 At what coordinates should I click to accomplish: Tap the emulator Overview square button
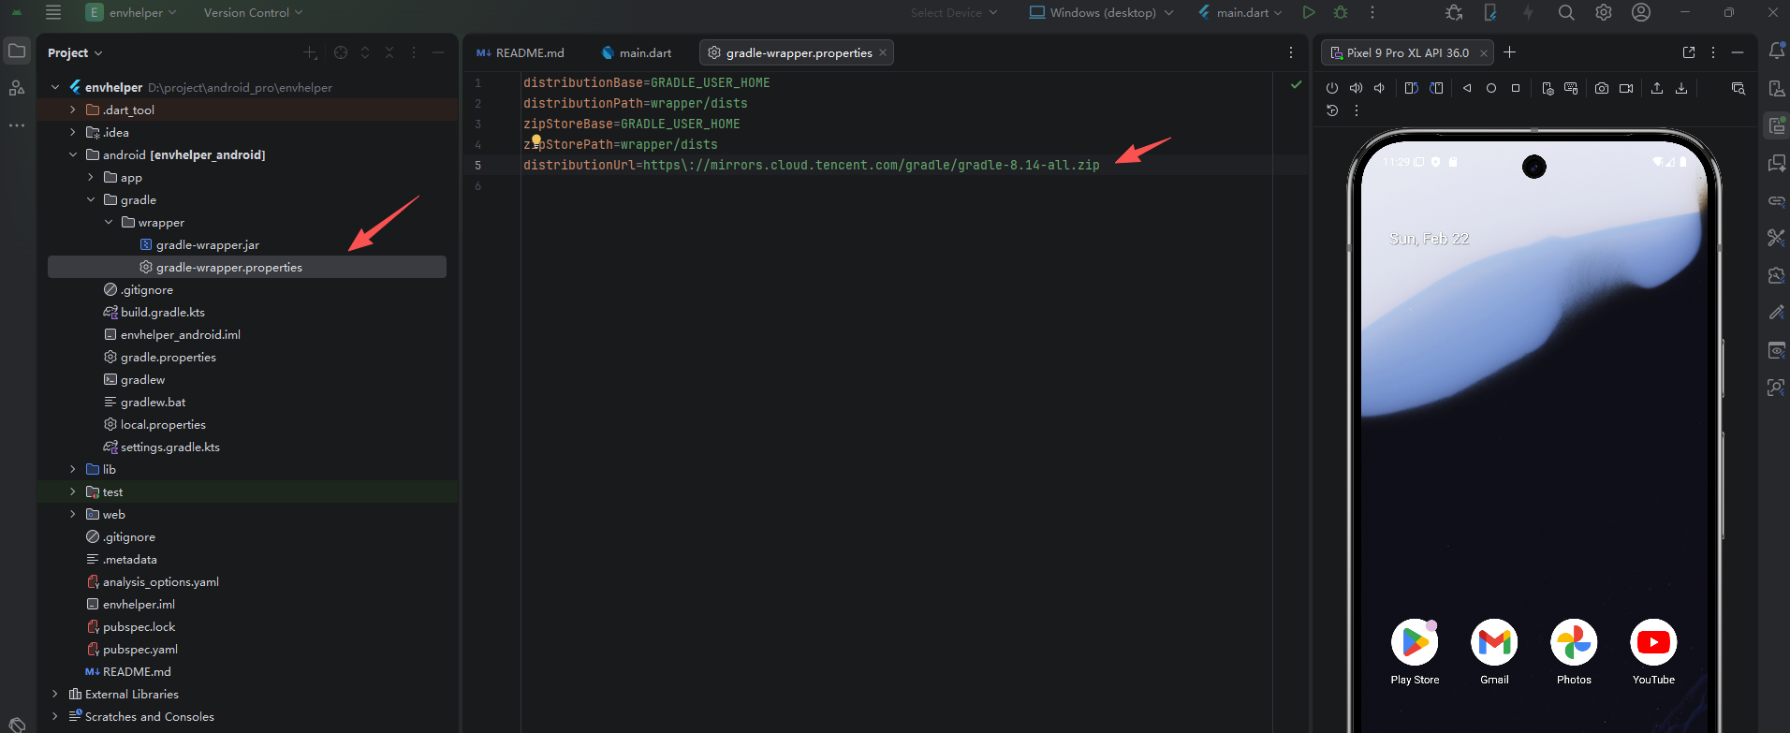pos(1516,88)
